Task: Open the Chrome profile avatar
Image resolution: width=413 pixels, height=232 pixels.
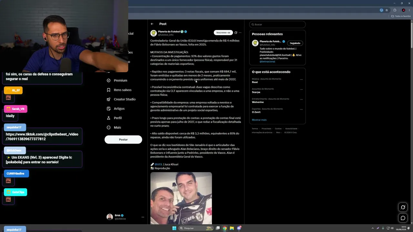Action: pos(403,10)
